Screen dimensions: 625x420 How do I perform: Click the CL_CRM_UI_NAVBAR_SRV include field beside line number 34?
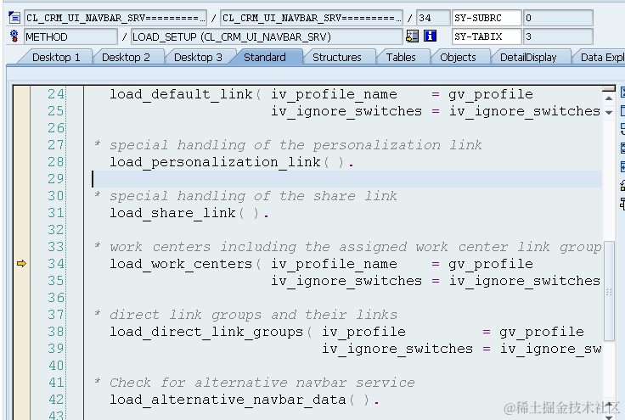tap(312, 18)
